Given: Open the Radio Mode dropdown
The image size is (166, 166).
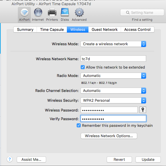Looking at the screenshot, I should coord(113,76).
